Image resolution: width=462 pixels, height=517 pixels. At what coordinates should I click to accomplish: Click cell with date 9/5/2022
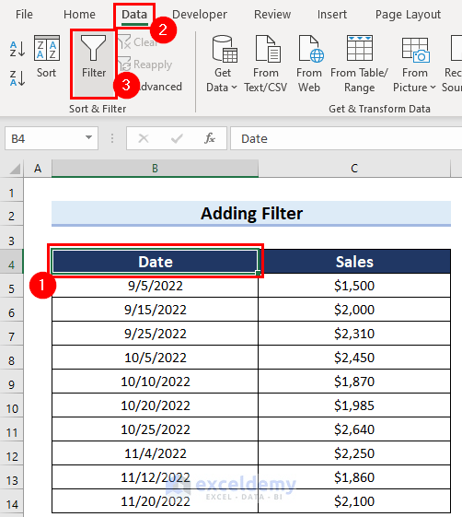[156, 286]
